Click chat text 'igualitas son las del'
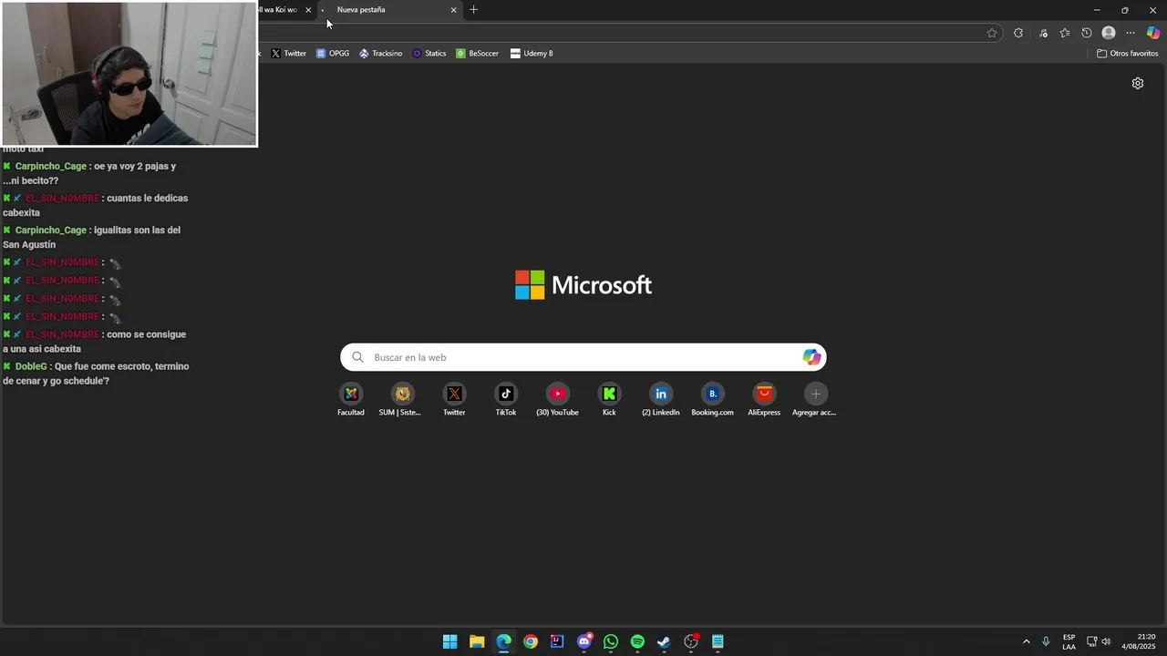Screen dimensions: 1167x656 pos(138,230)
